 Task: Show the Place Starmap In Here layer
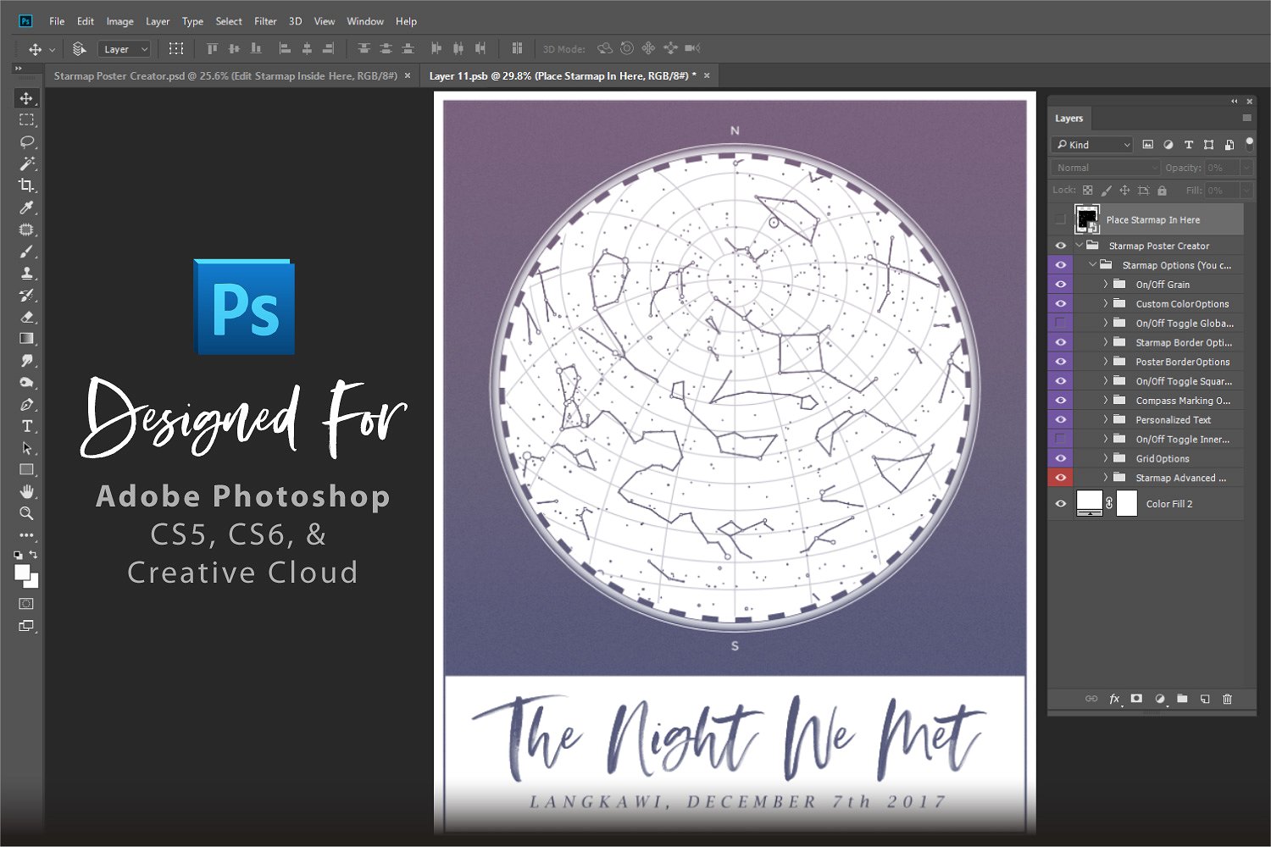pos(1060,220)
